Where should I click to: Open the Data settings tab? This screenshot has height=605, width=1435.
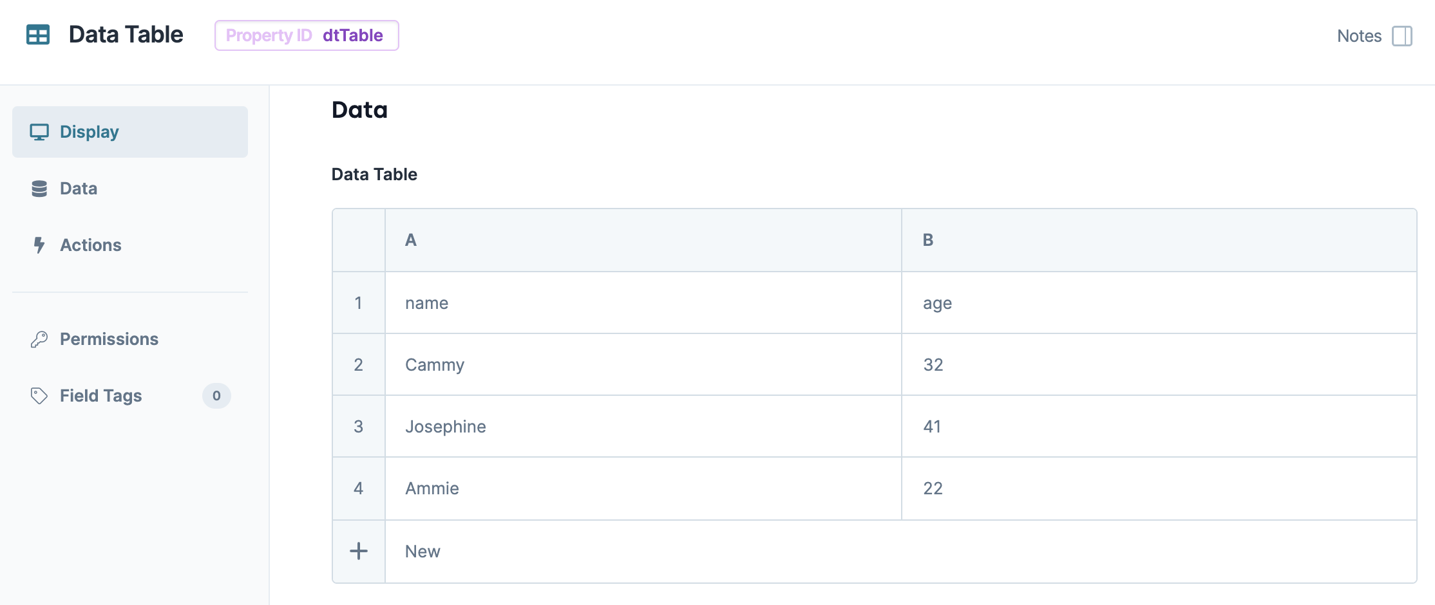[130, 189]
